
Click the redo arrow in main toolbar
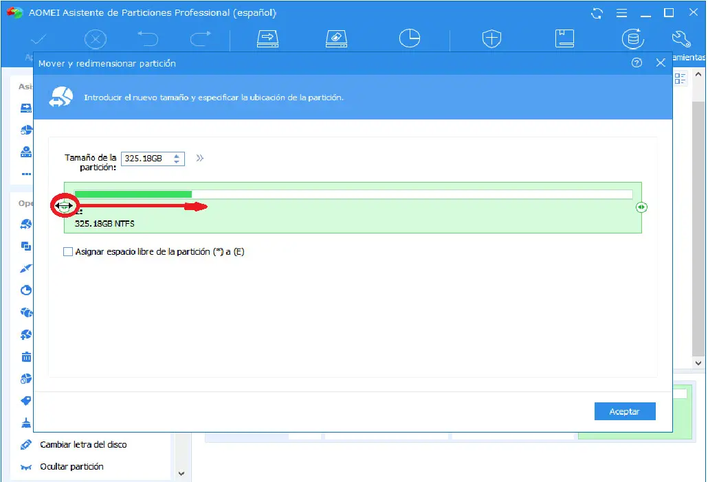pos(201,38)
